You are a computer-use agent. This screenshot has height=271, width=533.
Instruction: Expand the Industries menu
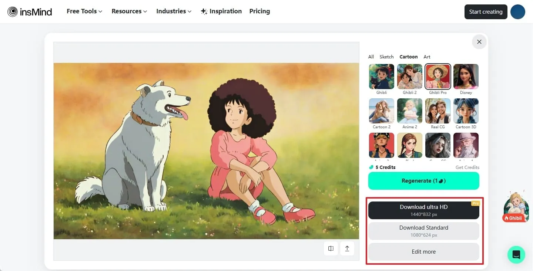(x=174, y=11)
